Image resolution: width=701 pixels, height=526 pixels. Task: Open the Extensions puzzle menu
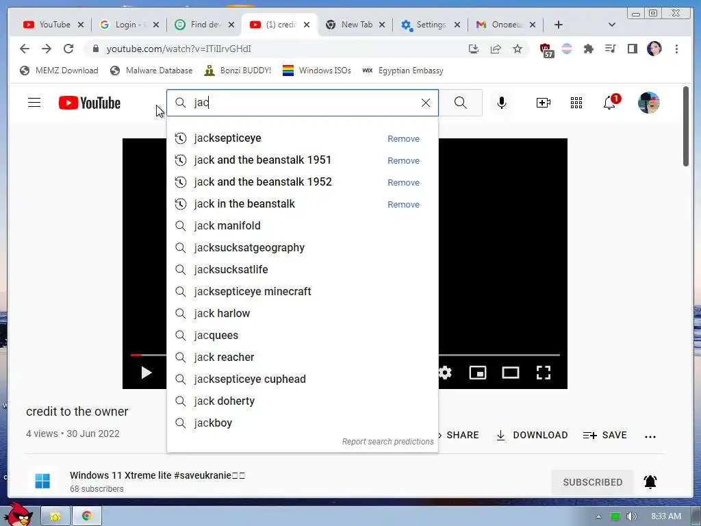588,49
